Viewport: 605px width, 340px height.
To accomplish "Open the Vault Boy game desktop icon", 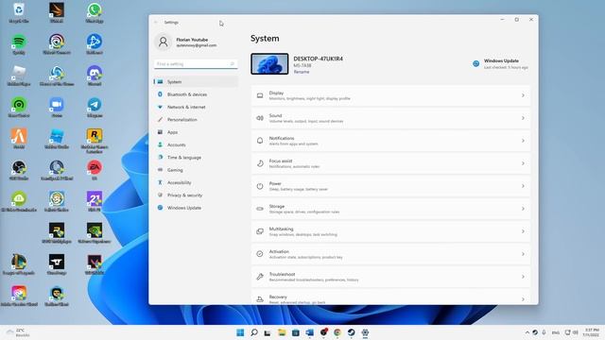I will pos(57,201).
